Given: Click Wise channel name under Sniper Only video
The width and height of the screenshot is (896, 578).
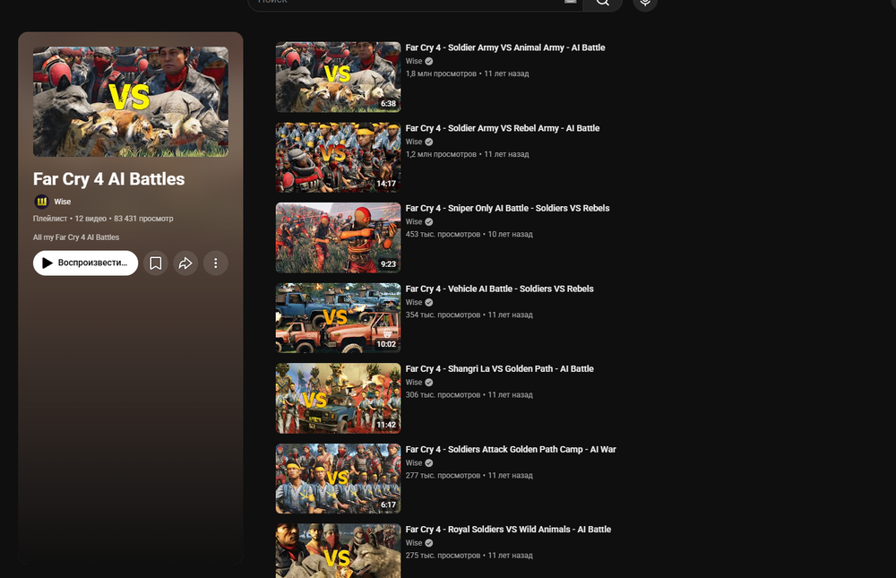Looking at the screenshot, I should click(414, 222).
